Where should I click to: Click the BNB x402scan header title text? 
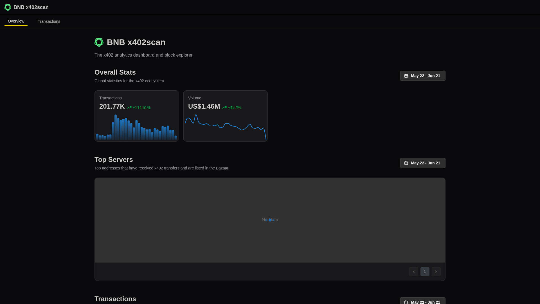point(31,7)
